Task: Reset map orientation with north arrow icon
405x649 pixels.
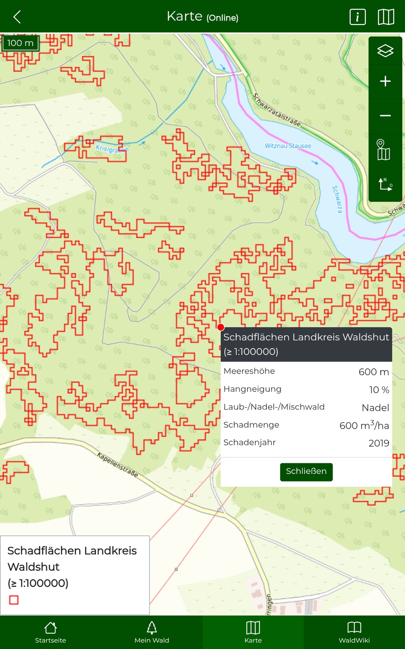Action: [385, 185]
